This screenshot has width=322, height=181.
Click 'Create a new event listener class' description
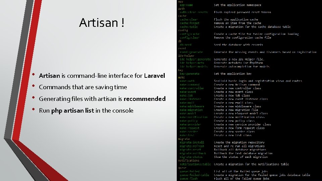pyautogui.click(x=241, y=99)
